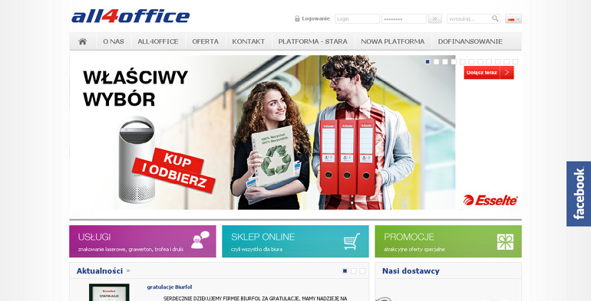Click the search magnifier icon
This screenshot has width=591, height=301.
point(495,18)
